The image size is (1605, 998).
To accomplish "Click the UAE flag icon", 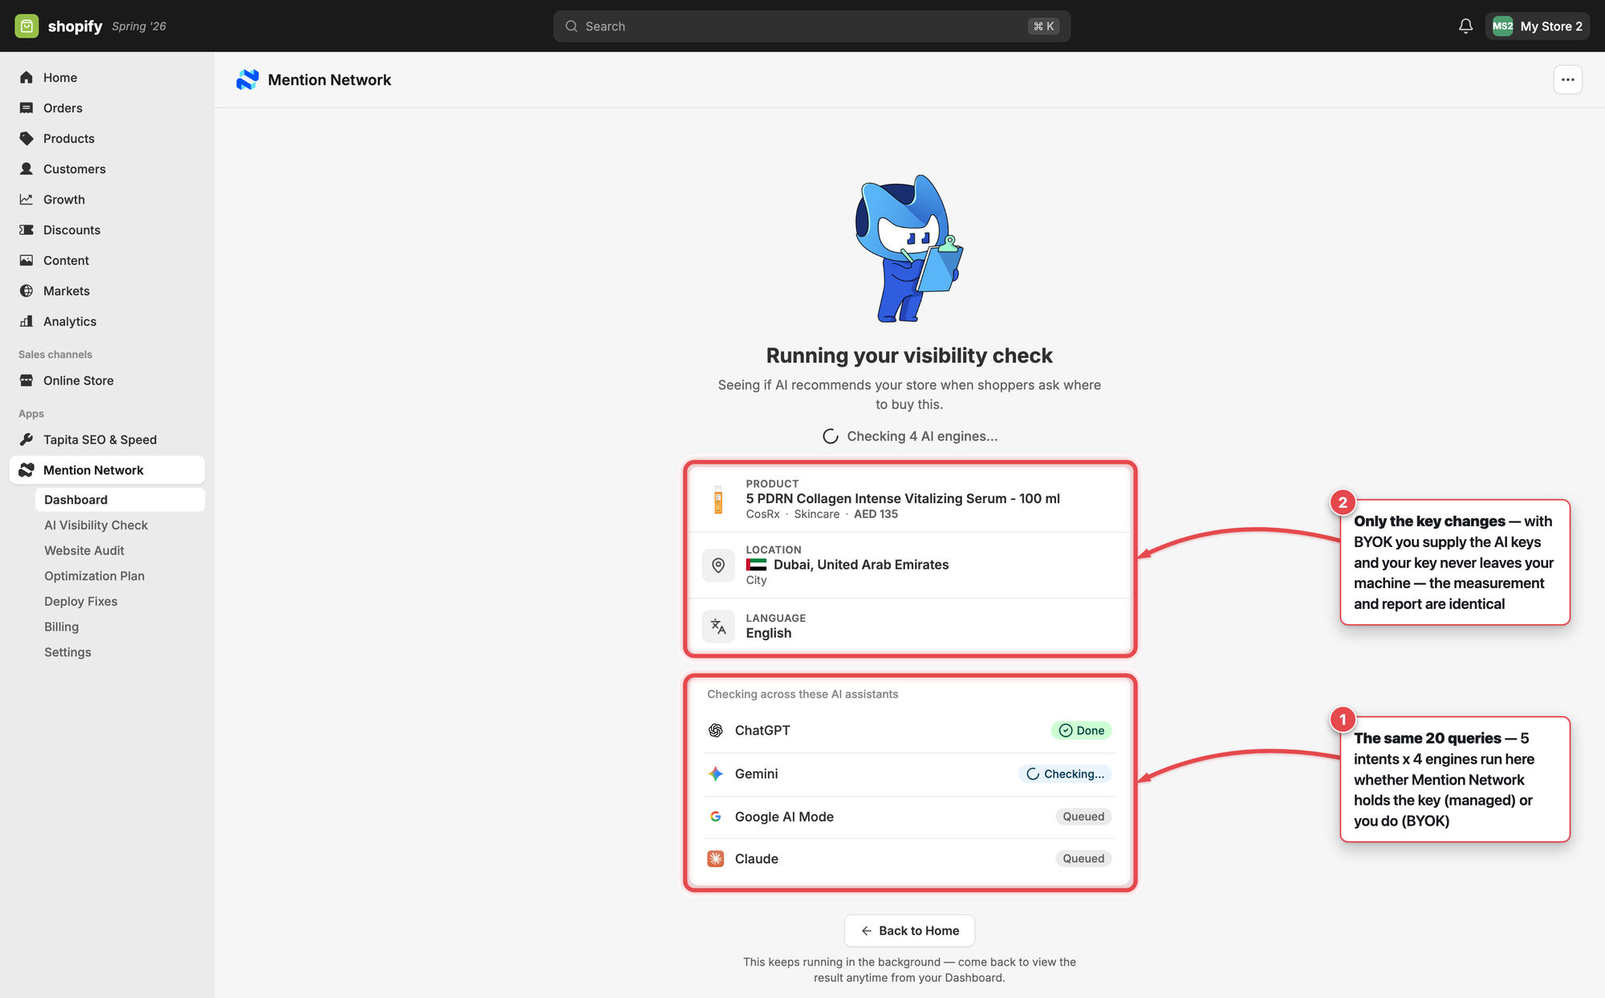I will [x=757, y=565].
